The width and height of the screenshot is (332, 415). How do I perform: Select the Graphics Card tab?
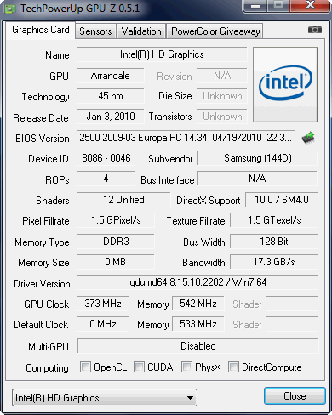[x=41, y=30]
